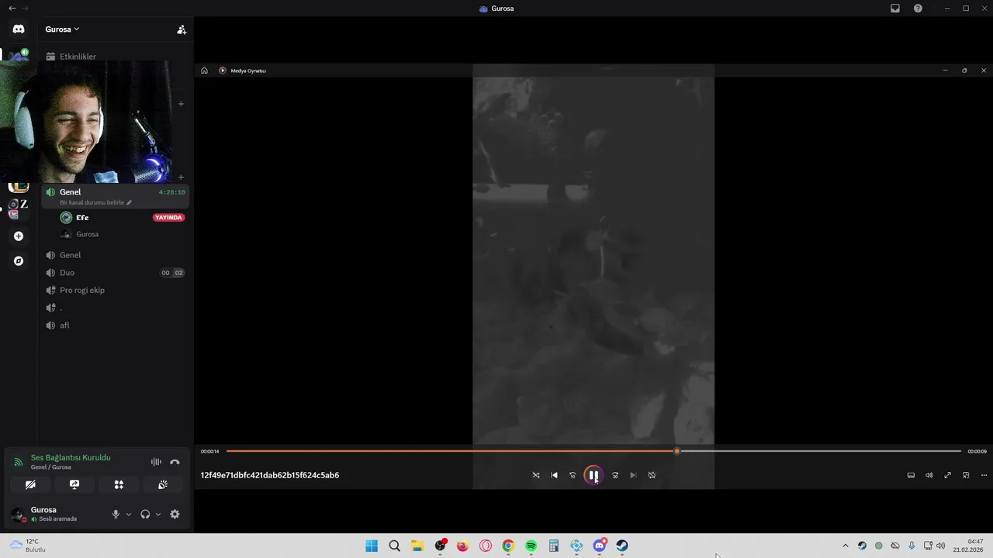The height and width of the screenshot is (558, 993).
Task: Select the active Genel voice channel
Action: (x=115, y=196)
